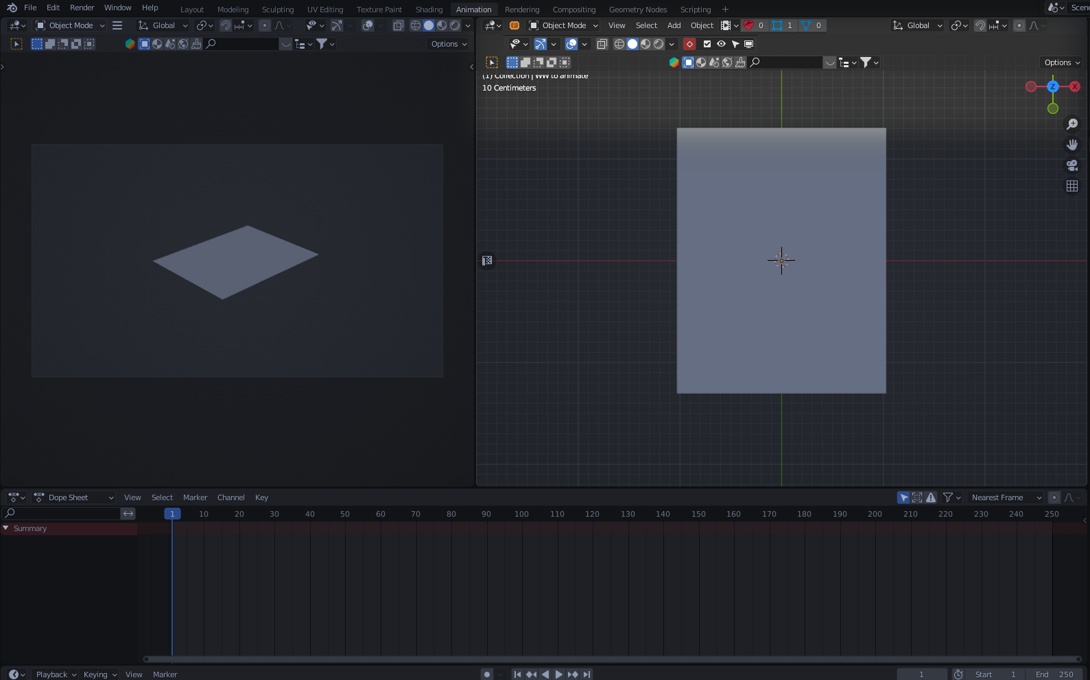Open the Add menu in right viewport
Image resolution: width=1090 pixels, height=680 pixels.
click(674, 25)
